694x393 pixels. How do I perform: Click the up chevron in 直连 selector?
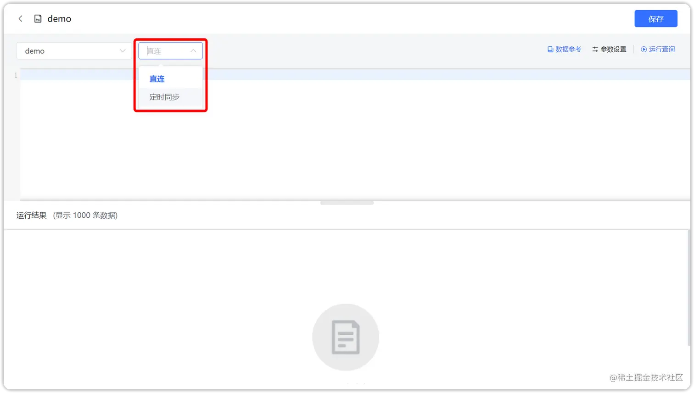pyautogui.click(x=193, y=51)
